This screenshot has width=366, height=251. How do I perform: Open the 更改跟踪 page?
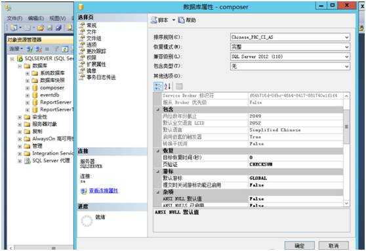(96, 51)
